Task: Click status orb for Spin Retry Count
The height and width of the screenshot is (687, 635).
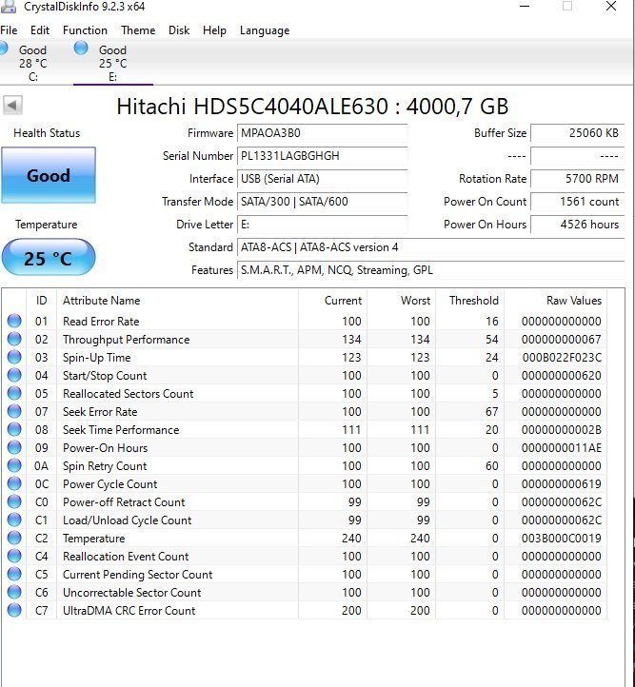Action: click(x=14, y=465)
